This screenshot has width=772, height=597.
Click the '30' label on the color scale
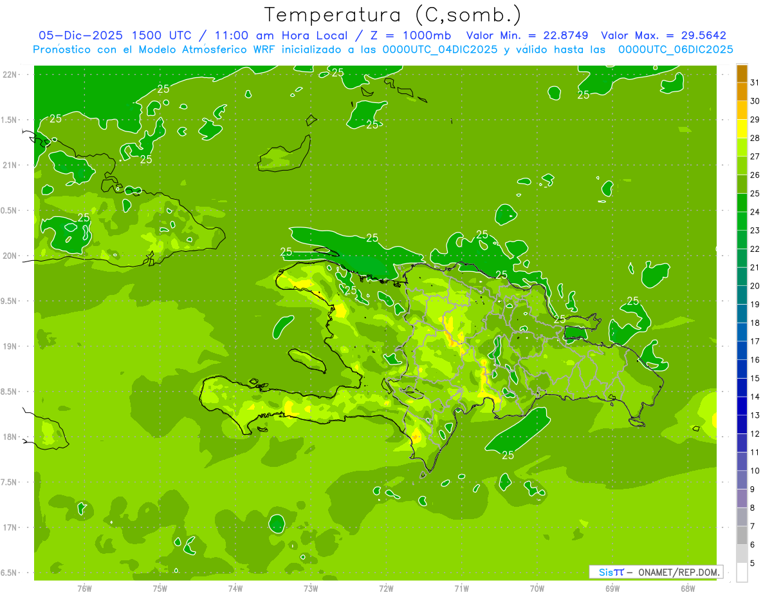755,101
